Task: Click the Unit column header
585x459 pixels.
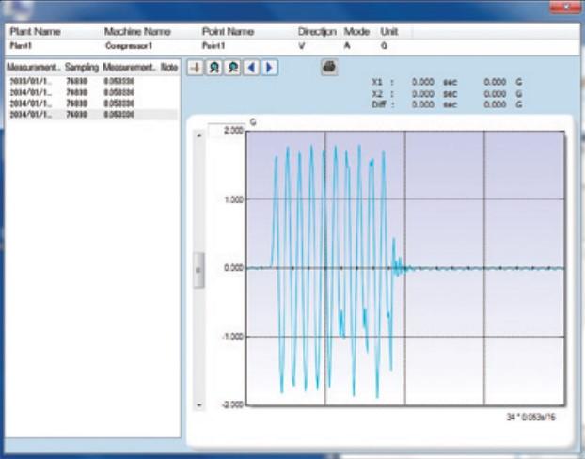Action: coord(388,32)
